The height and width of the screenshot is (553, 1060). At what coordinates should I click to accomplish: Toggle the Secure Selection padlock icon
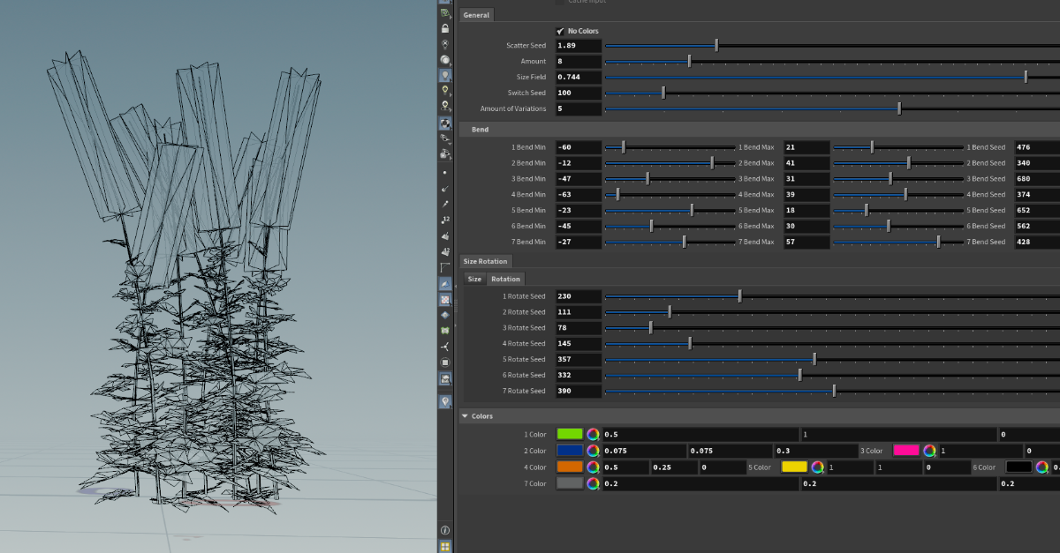pyautogui.click(x=444, y=29)
